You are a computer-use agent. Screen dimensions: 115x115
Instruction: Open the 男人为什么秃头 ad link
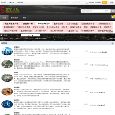(53, 27)
